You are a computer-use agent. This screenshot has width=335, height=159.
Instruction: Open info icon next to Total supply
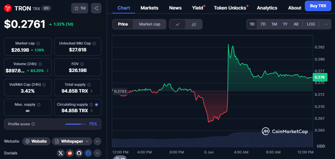click(89, 85)
